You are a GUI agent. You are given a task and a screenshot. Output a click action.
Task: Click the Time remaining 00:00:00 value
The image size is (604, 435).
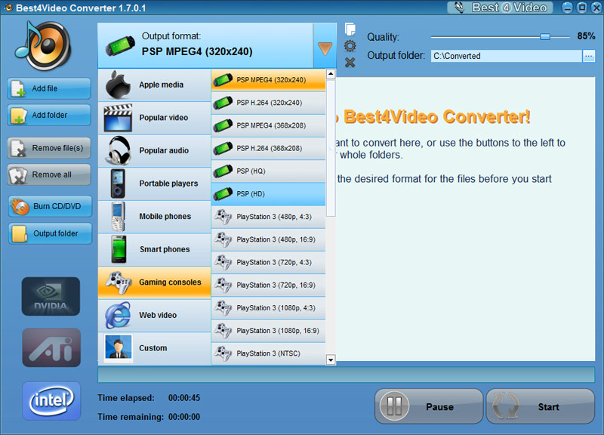pos(184,417)
